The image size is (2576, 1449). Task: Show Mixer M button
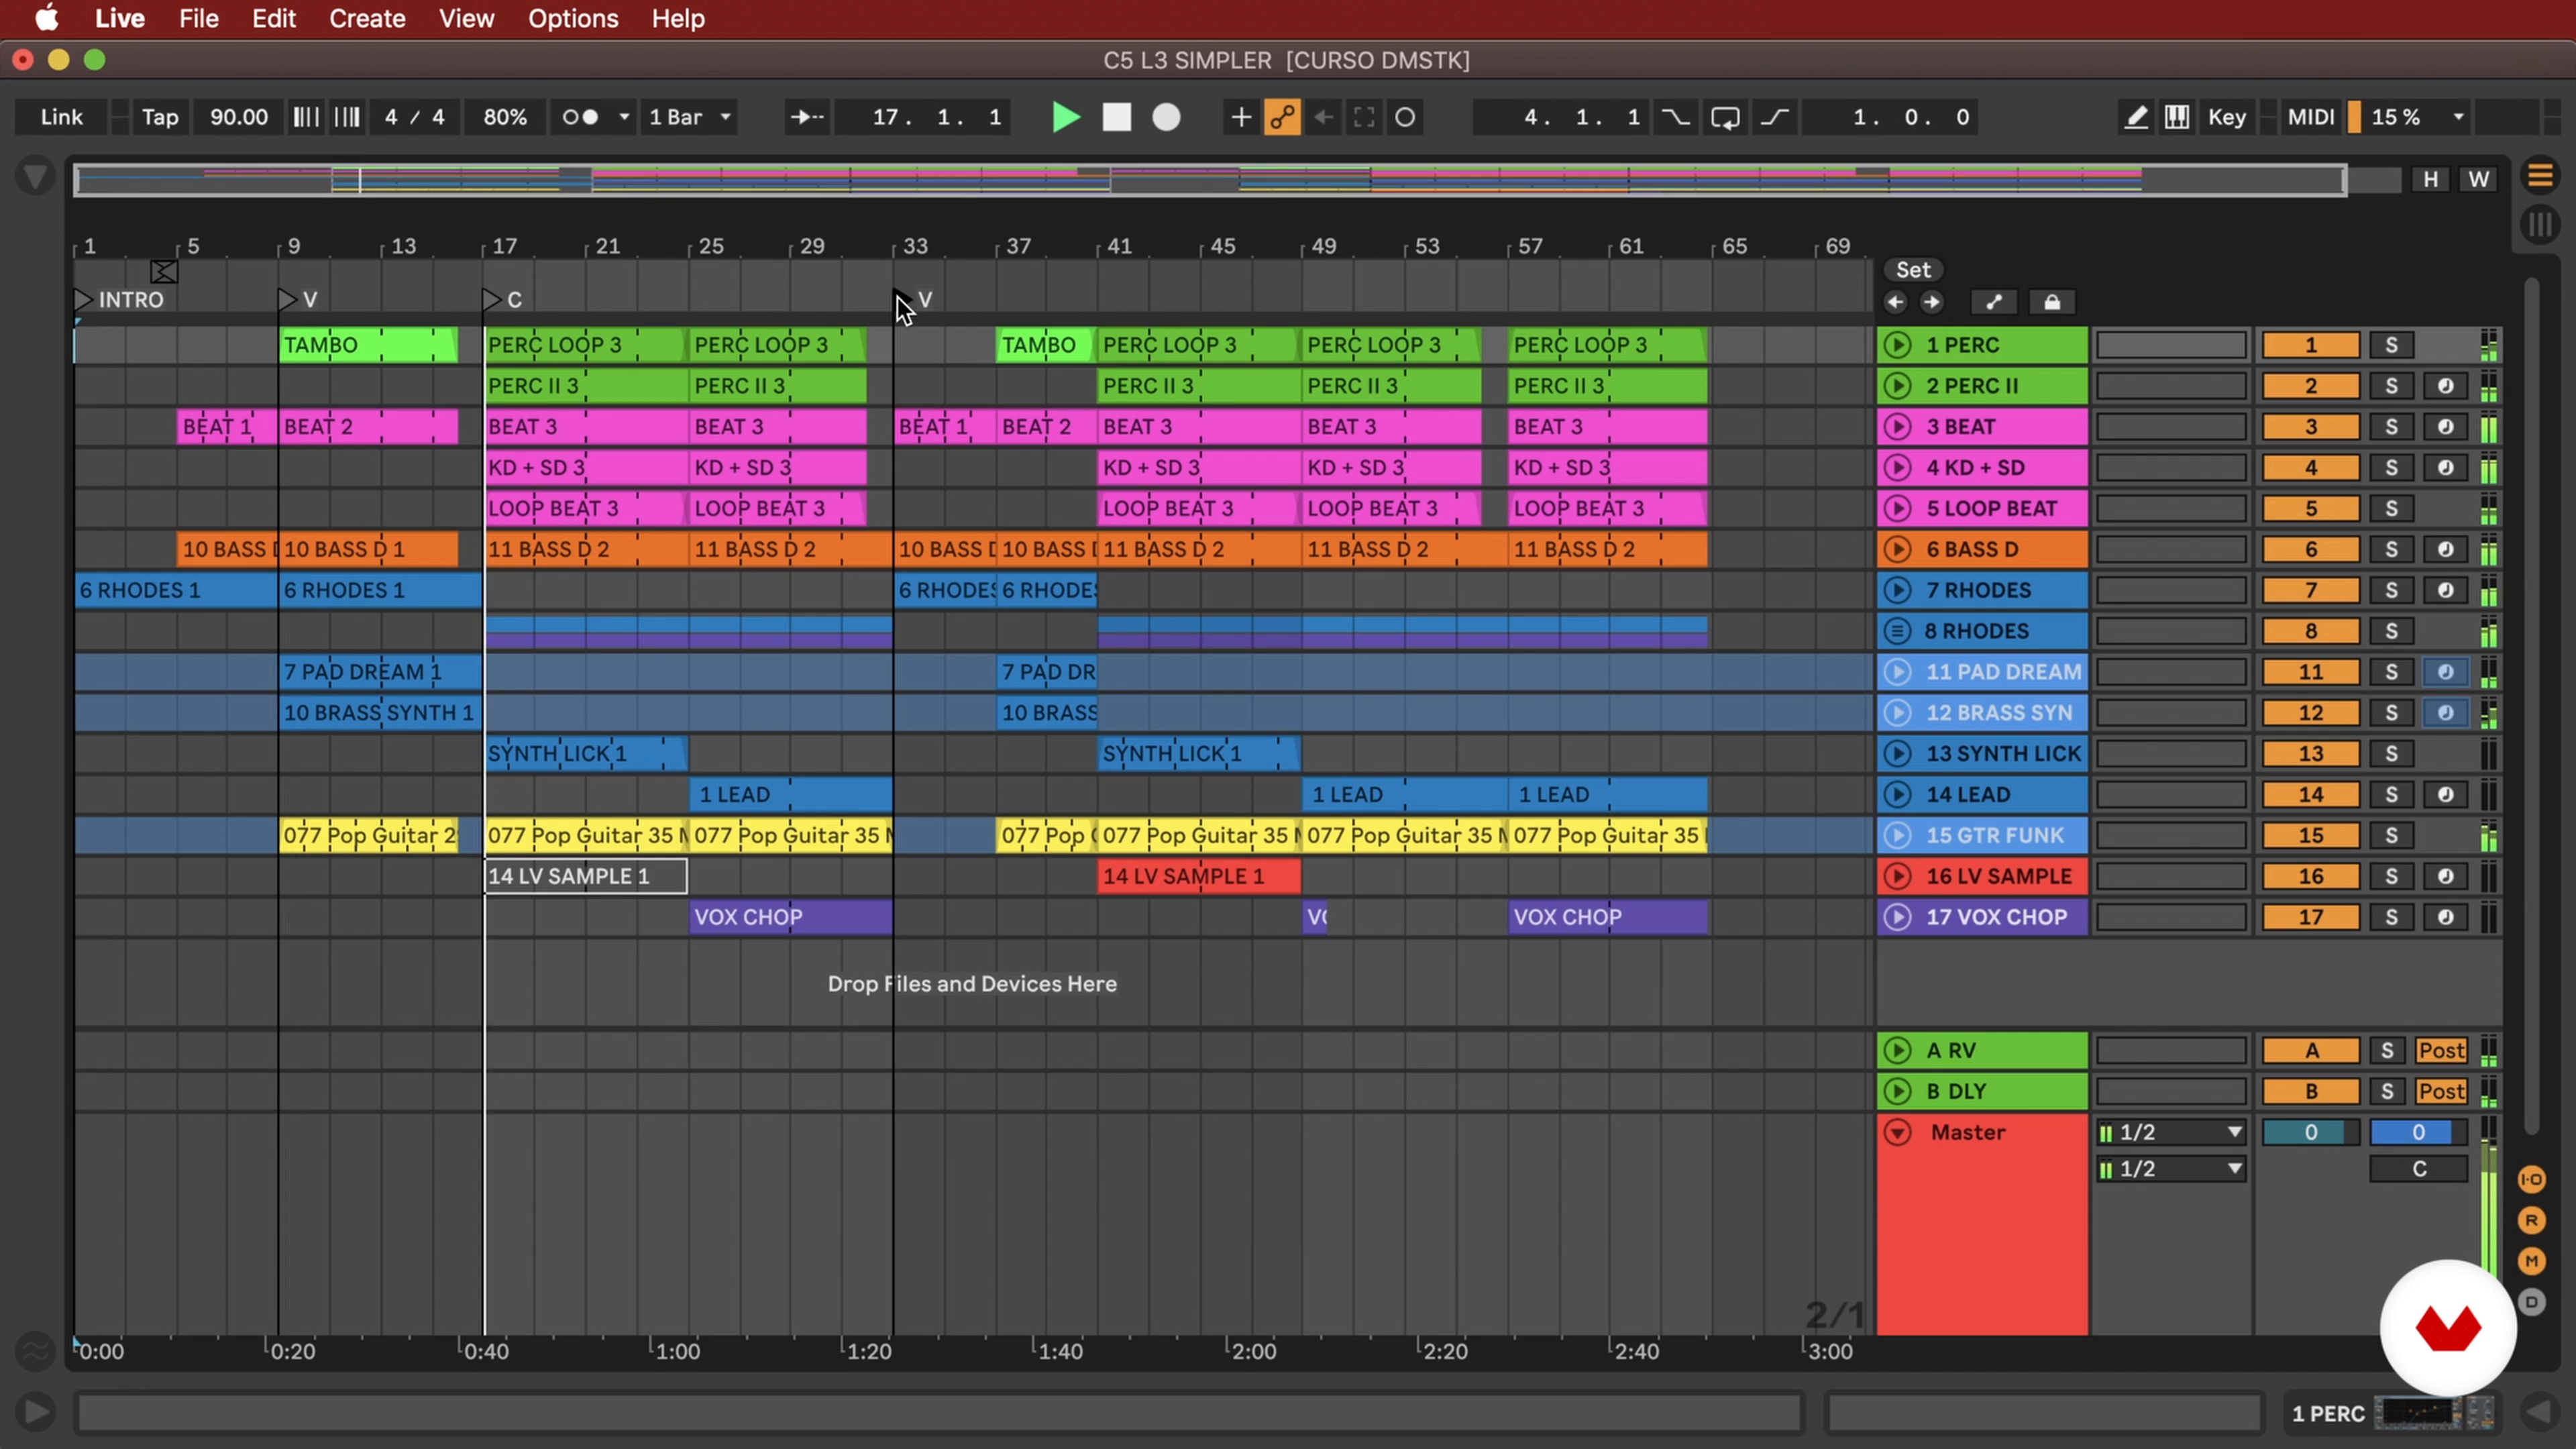pyautogui.click(x=2531, y=1261)
